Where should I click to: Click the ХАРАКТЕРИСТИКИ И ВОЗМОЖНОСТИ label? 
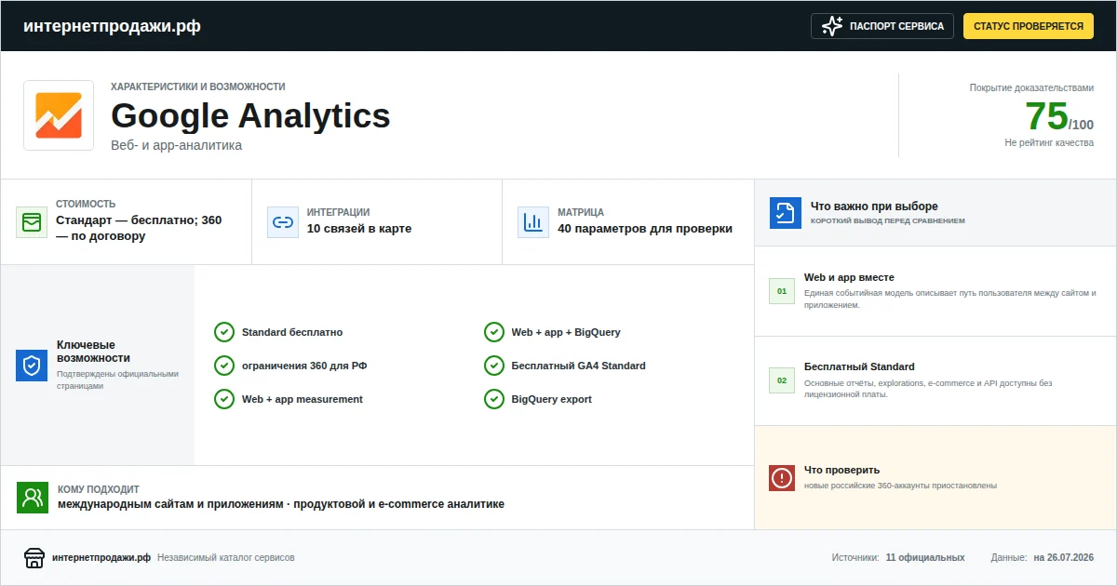click(197, 87)
